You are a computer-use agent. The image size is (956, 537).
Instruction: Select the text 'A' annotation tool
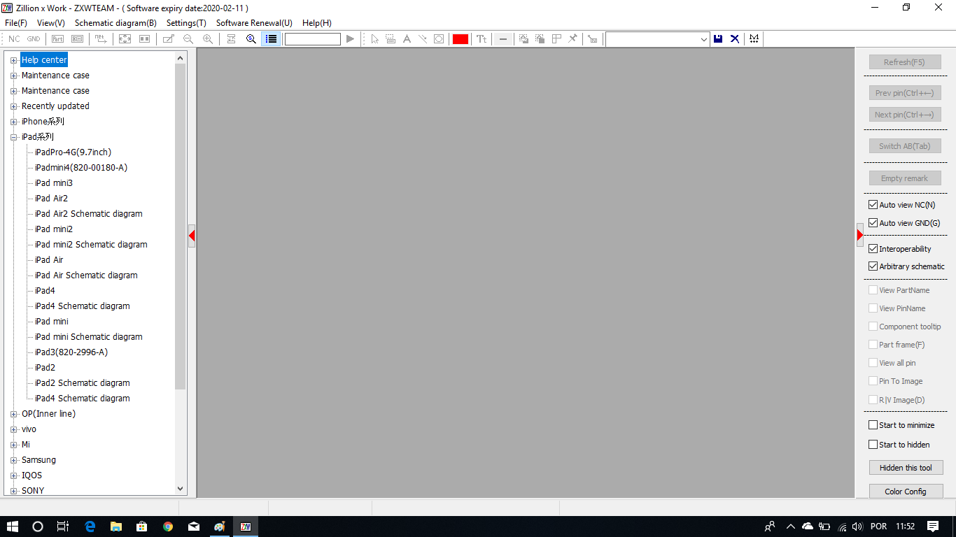[x=407, y=39]
